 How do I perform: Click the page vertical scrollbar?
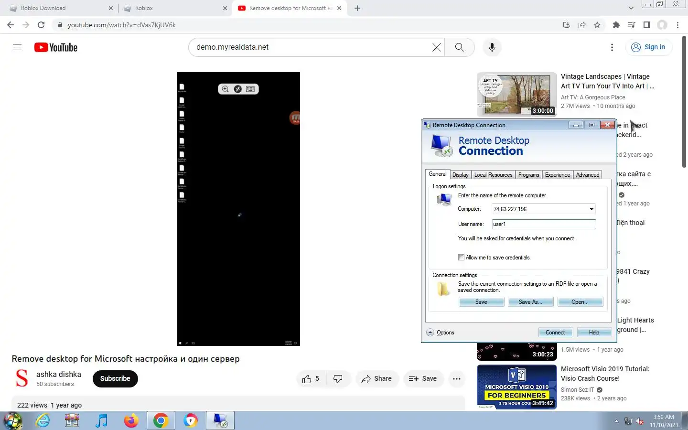(x=684, y=102)
